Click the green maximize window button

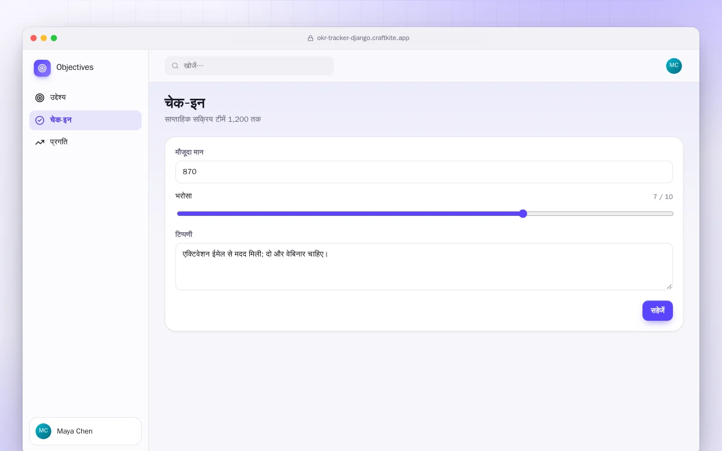pos(54,38)
